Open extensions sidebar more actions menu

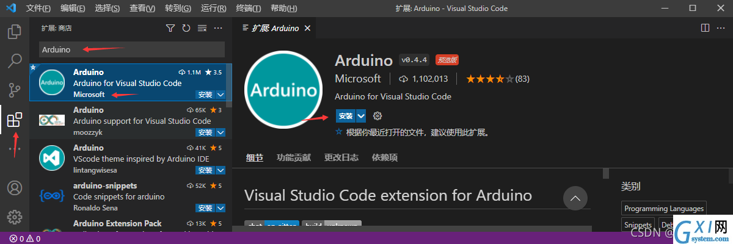click(x=218, y=28)
